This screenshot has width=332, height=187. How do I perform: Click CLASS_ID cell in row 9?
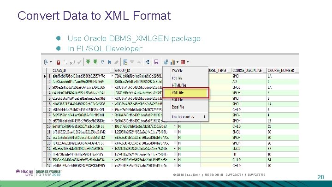click(x=81, y=121)
